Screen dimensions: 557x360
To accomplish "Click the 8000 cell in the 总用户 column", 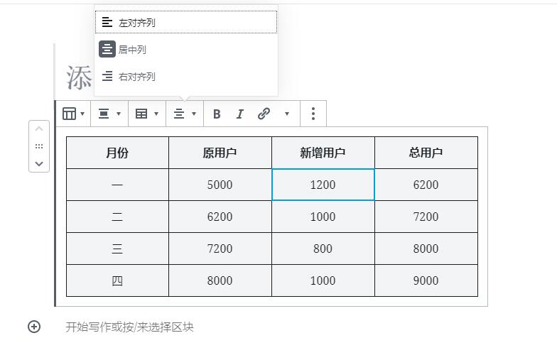I will pos(426,249).
